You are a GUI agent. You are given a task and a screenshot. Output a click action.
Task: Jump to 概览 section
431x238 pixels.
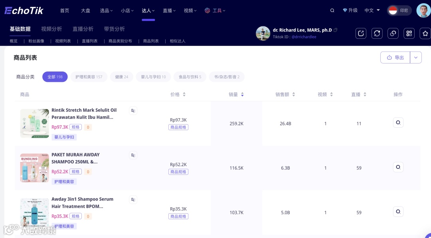(14, 41)
